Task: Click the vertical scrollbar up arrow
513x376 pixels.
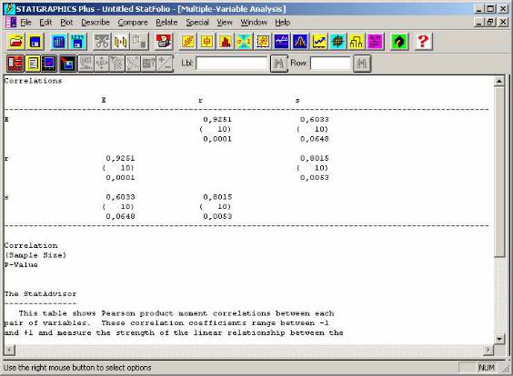Action: pyautogui.click(x=499, y=81)
